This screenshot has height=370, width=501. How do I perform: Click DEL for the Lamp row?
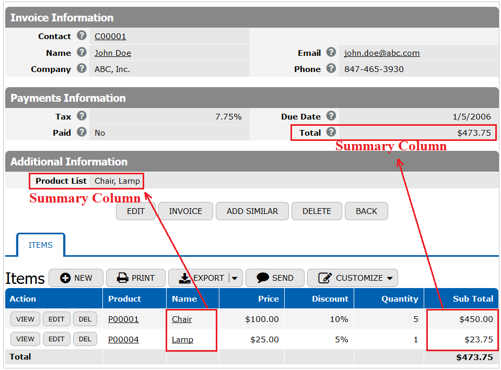click(x=85, y=339)
